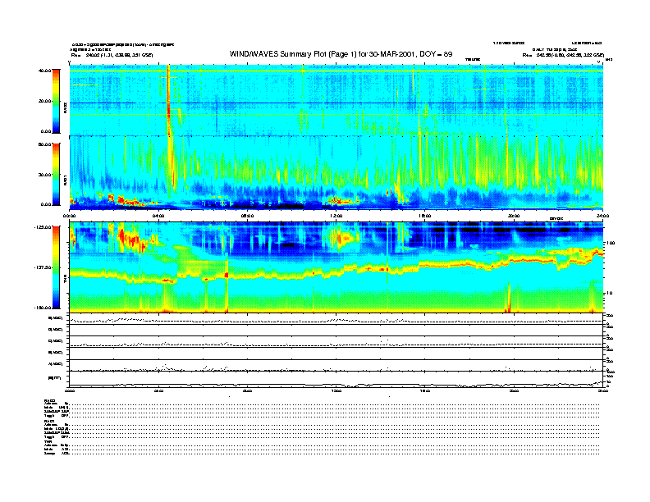Image resolution: width=650 pixels, height=502 pixels.
Task: Click the -150.00 TNR scale label
Action: click(x=43, y=308)
